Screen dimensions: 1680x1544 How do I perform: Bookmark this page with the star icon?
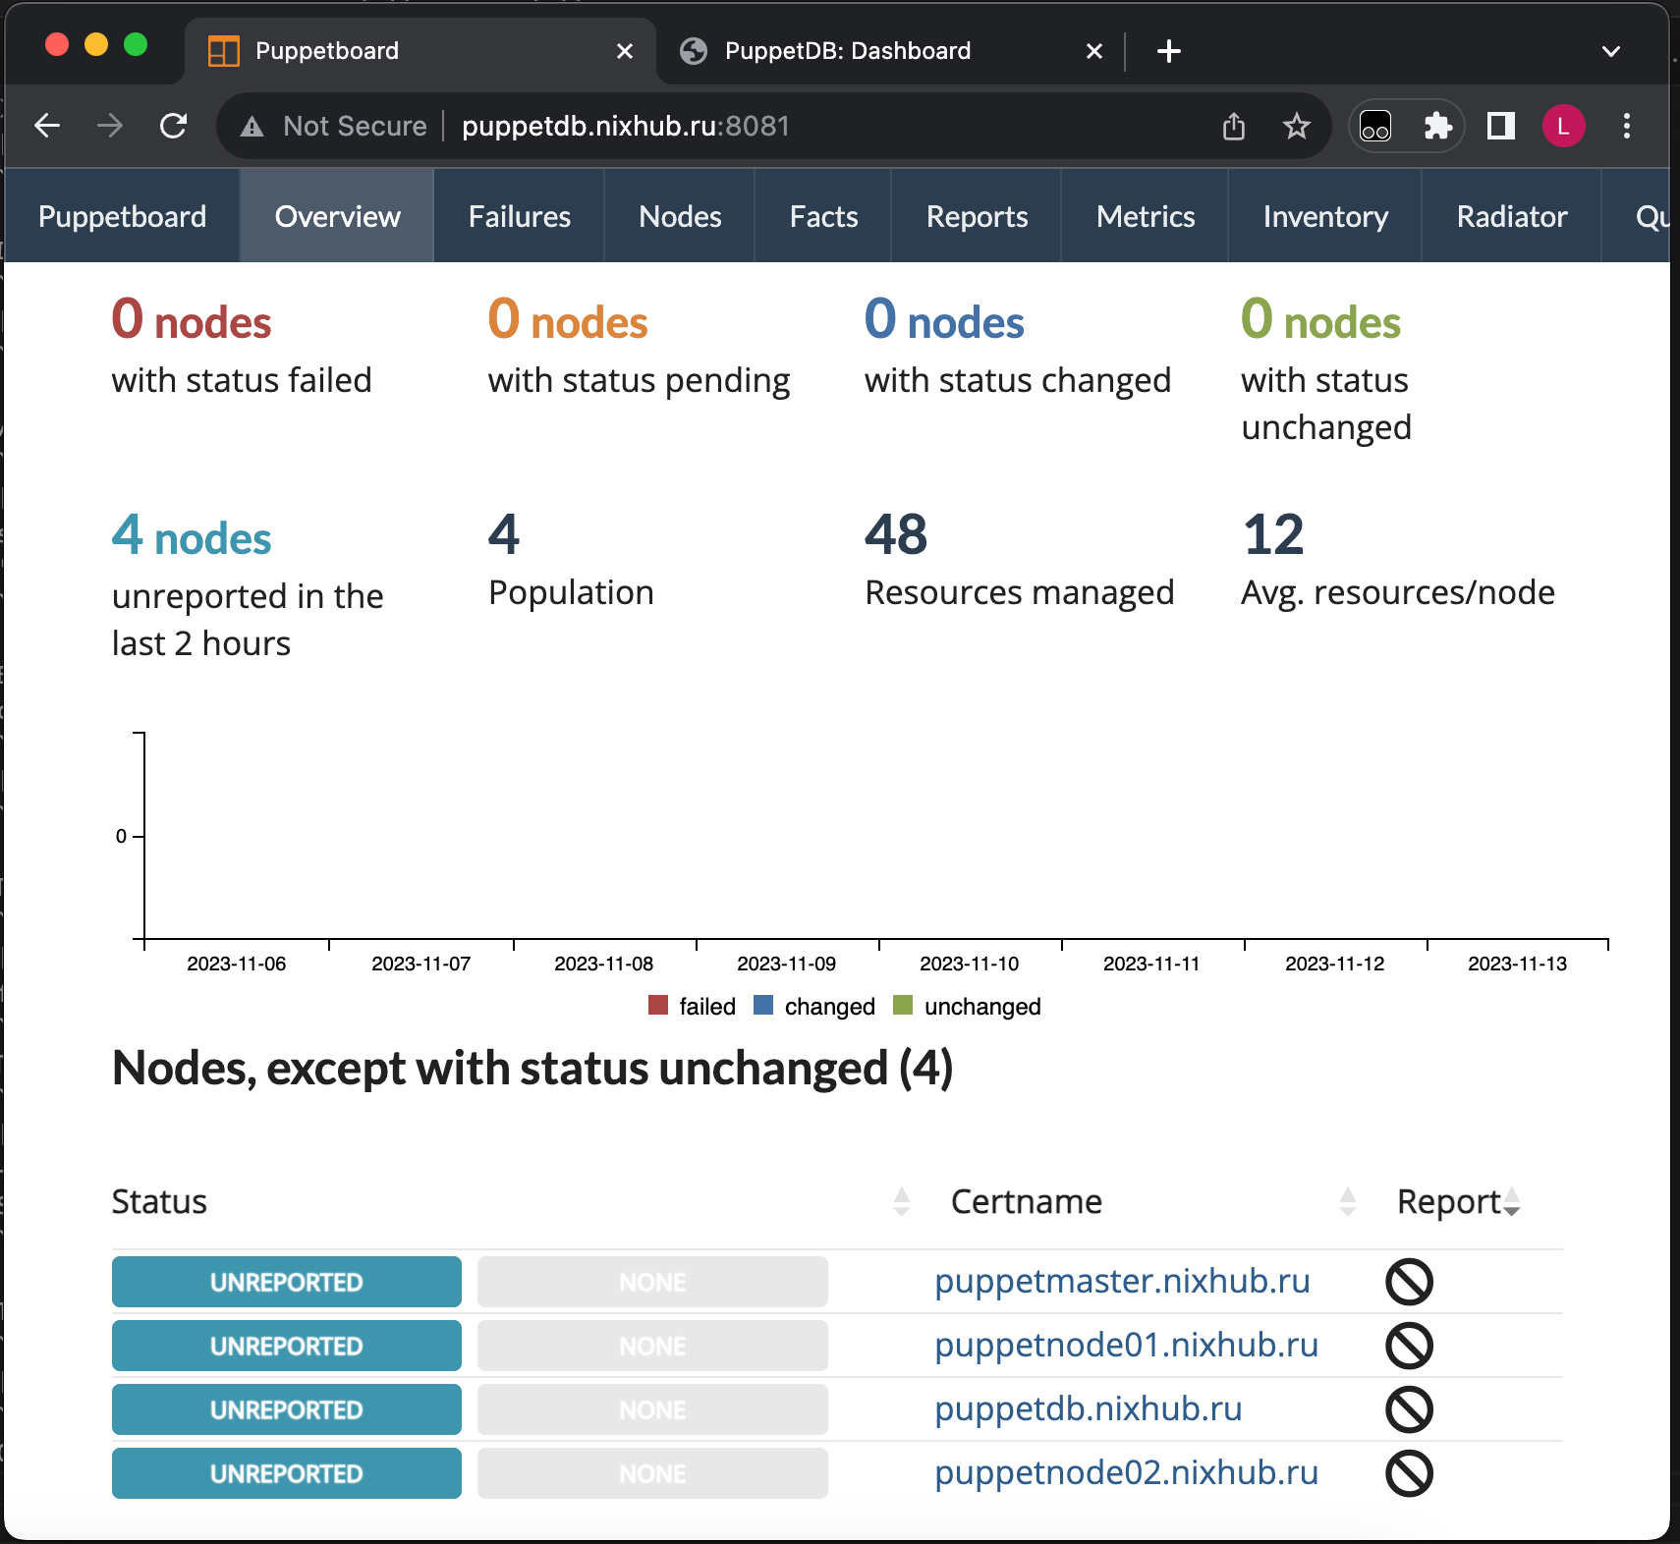coord(1297,126)
